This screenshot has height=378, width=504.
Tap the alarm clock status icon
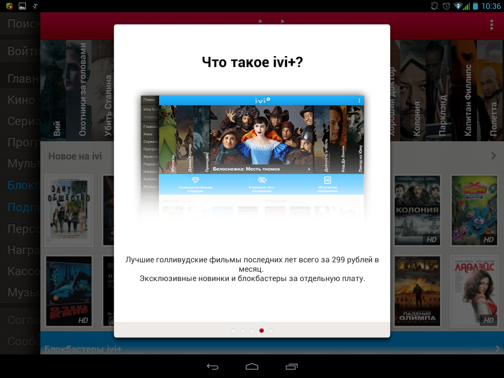click(446, 6)
